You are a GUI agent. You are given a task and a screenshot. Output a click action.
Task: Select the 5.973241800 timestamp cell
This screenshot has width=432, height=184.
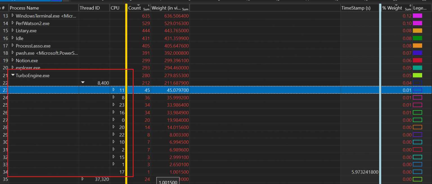point(360,172)
